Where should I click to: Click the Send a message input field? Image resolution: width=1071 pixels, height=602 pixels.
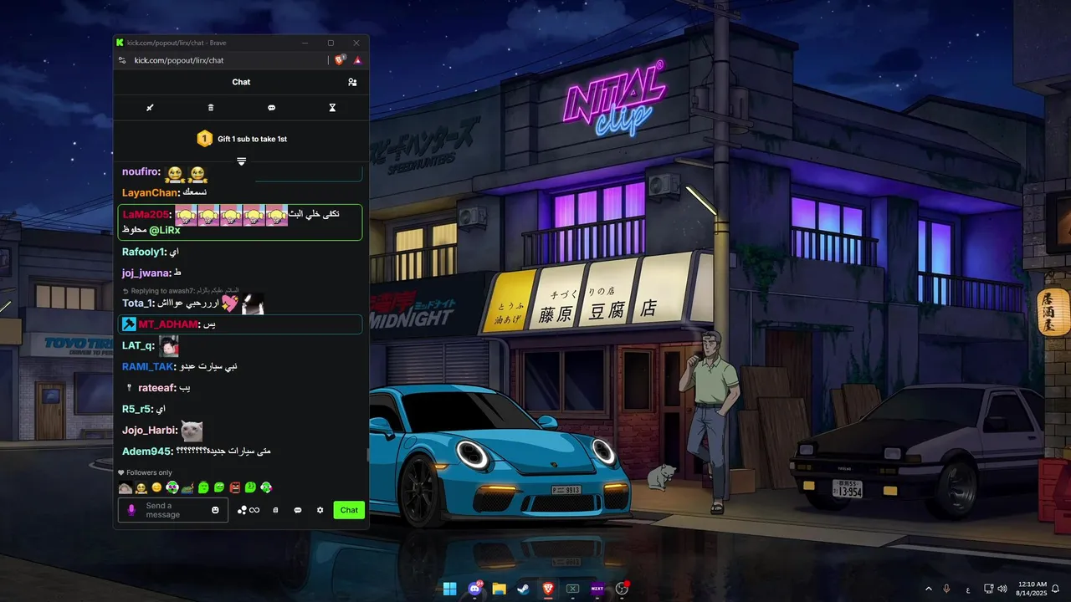(x=172, y=510)
